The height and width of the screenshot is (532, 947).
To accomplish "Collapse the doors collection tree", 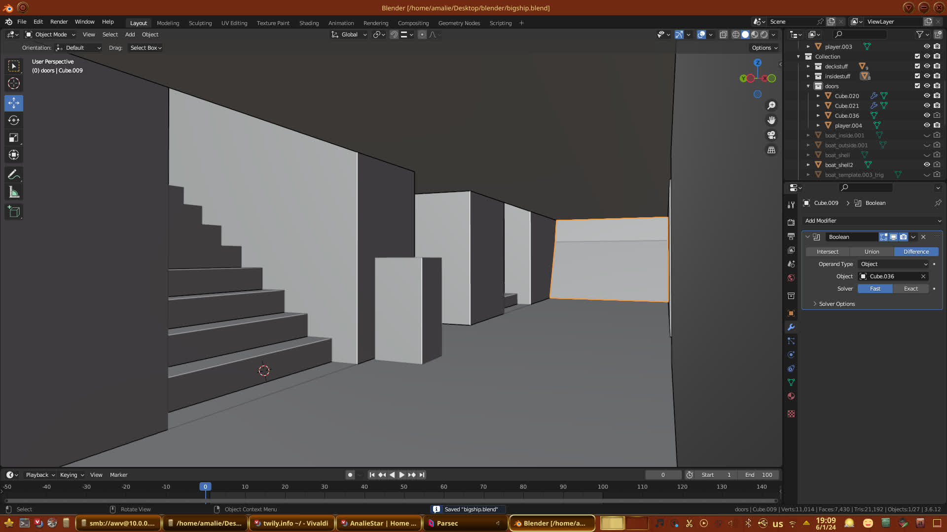I will click(x=808, y=86).
